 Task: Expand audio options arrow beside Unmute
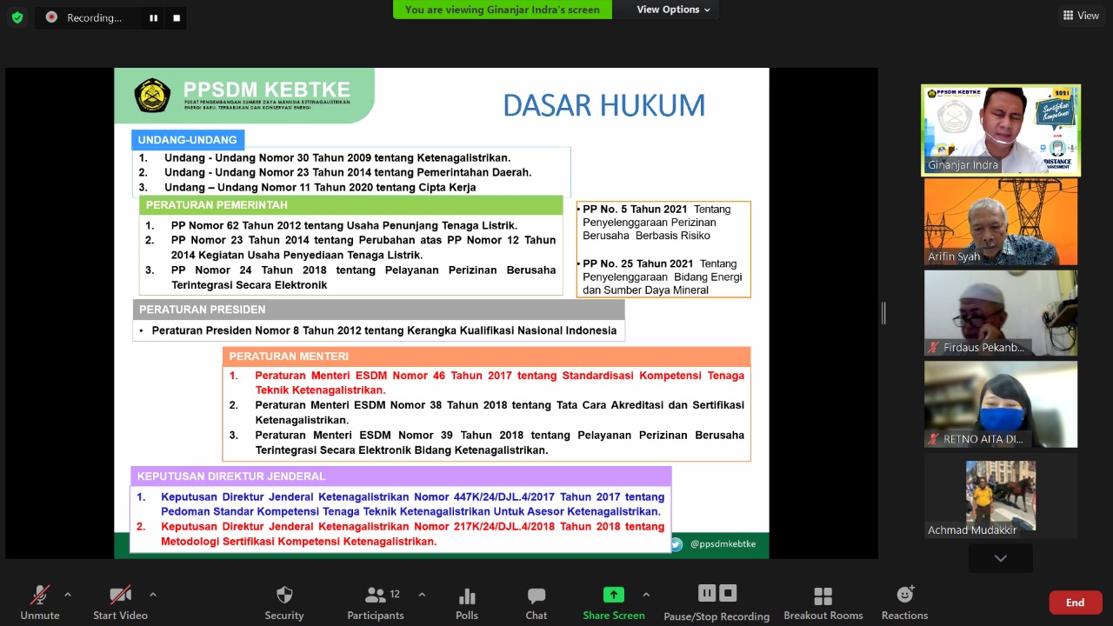[68, 595]
